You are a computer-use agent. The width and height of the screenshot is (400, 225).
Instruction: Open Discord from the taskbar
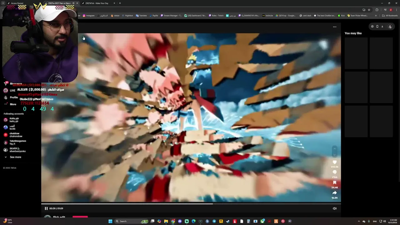pyautogui.click(x=180, y=221)
